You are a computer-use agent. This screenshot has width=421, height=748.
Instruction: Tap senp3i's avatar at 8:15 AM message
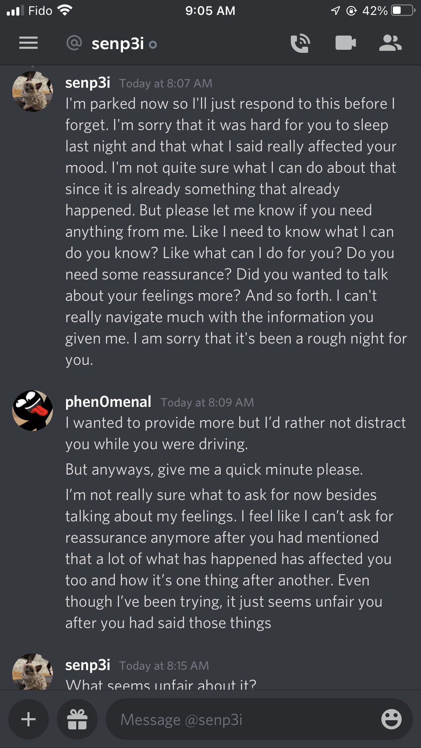33,671
